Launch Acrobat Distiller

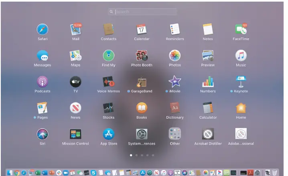click(208, 134)
